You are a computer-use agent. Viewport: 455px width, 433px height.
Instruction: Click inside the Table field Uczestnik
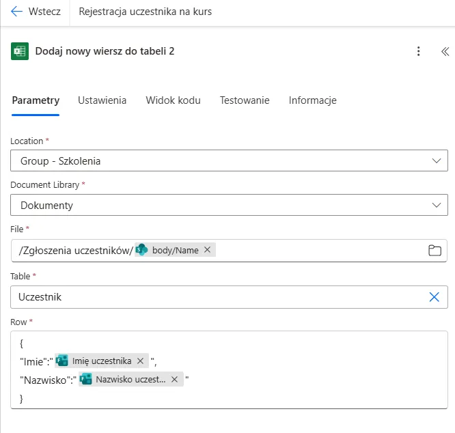205,296
